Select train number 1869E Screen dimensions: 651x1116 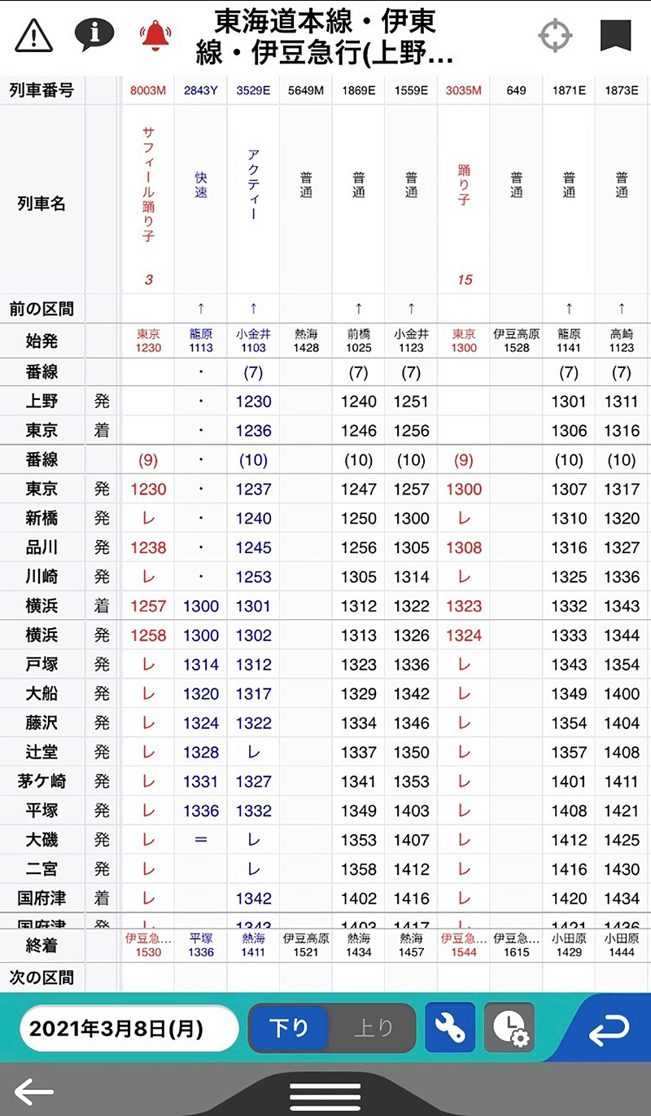(x=359, y=90)
